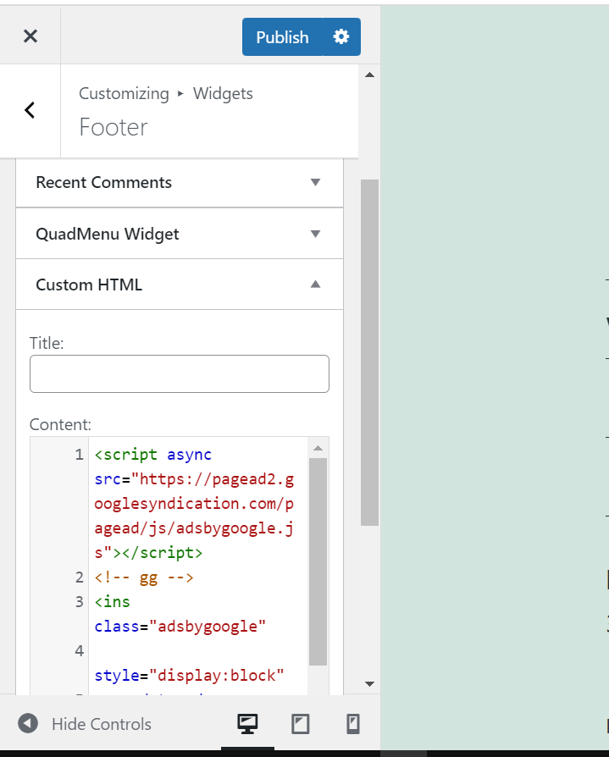Expand the QuadMenu Widget panel
609x757 pixels.
tap(315, 235)
